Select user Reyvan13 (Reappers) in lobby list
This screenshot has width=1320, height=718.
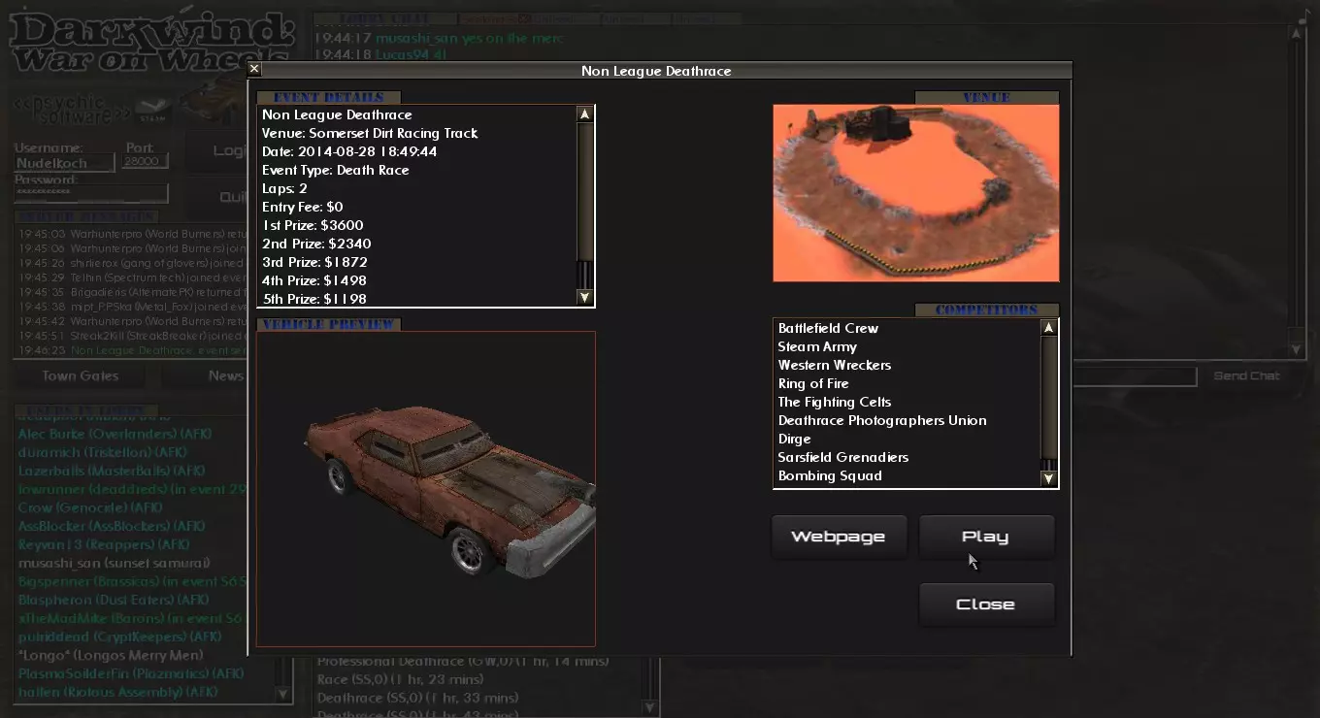coord(104,544)
